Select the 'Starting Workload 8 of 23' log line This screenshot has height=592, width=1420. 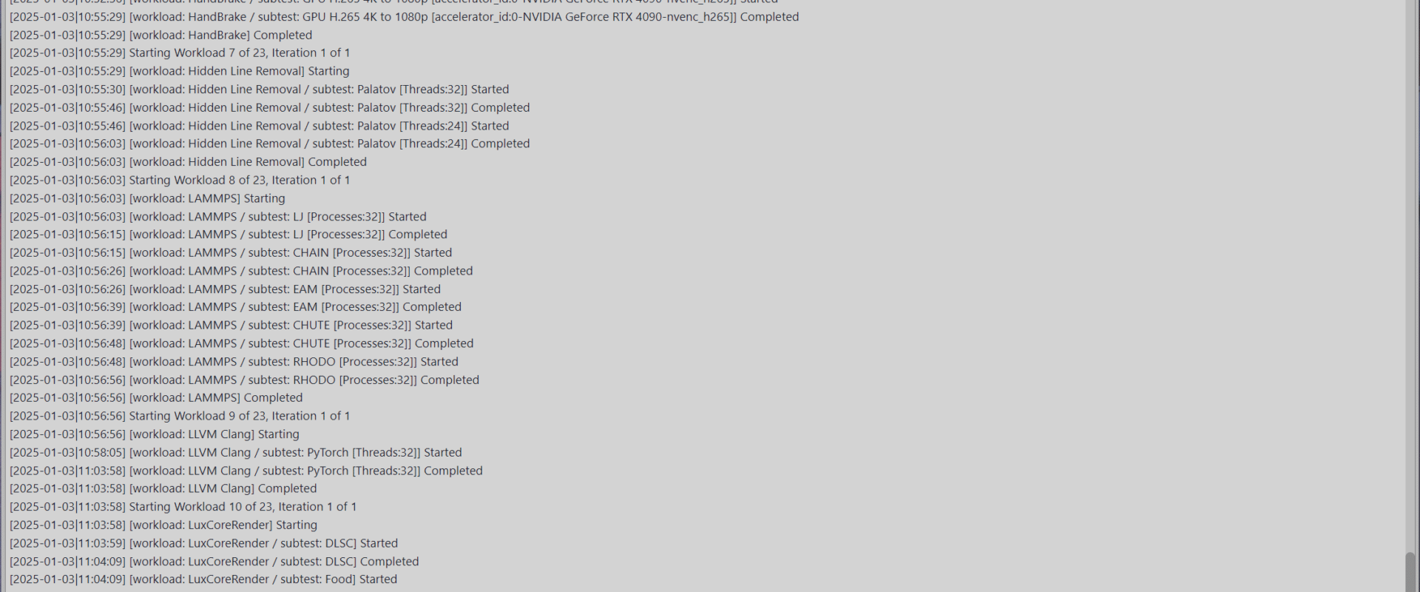(180, 181)
